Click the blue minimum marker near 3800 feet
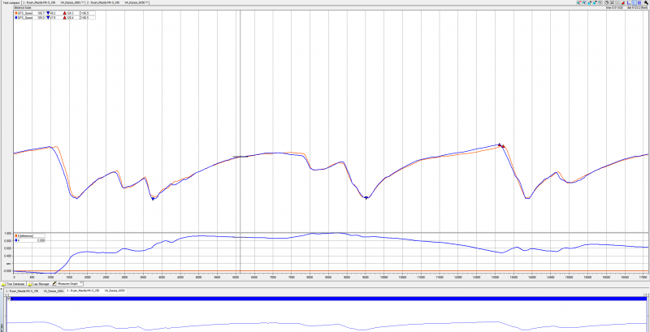 click(x=153, y=199)
